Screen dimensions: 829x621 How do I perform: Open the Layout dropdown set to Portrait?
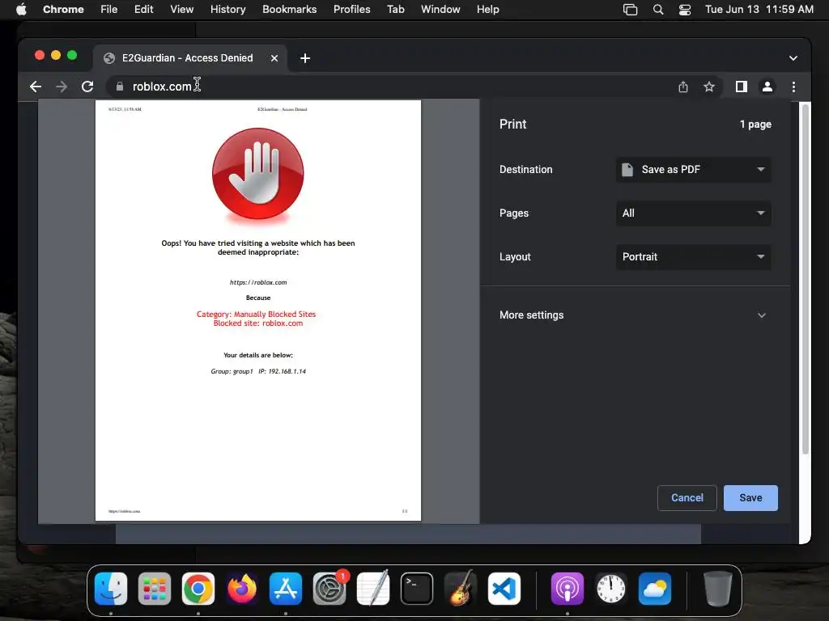pos(693,257)
